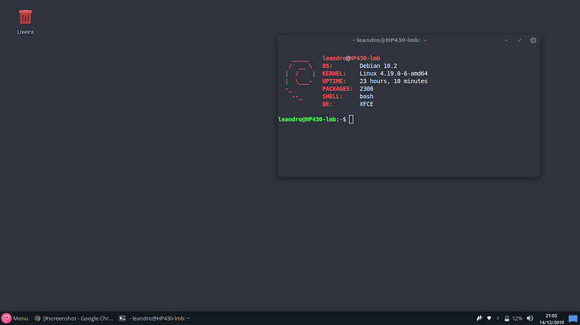The image size is (580, 325).
Task: Click the 'KERNEL:' label in terminal
Action: coord(334,74)
